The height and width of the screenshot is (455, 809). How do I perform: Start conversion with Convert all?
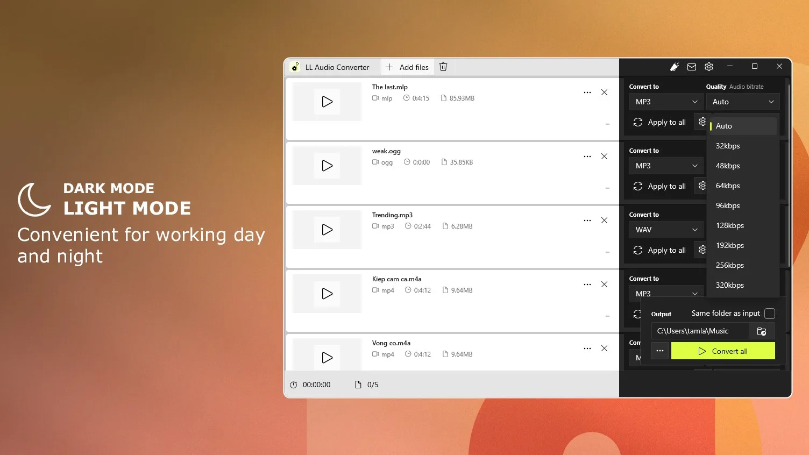[723, 351]
